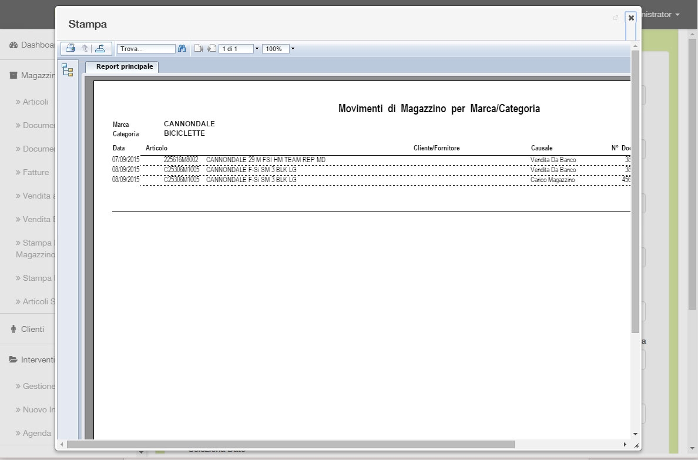
Task: Open the page number dropdown arrow
Action: pyautogui.click(x=257, y=49)
